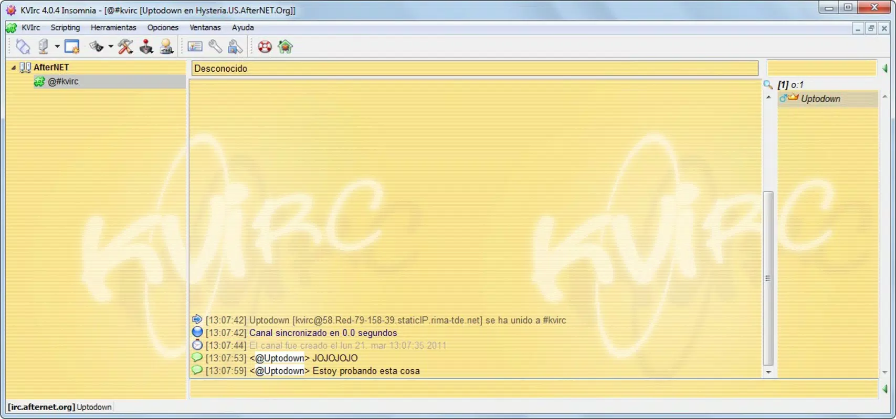896x419 pixels.
Task: Click the single wrench configuration icon
Action: 215,47
